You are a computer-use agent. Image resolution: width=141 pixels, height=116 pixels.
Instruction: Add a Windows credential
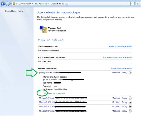click(120, 46)
